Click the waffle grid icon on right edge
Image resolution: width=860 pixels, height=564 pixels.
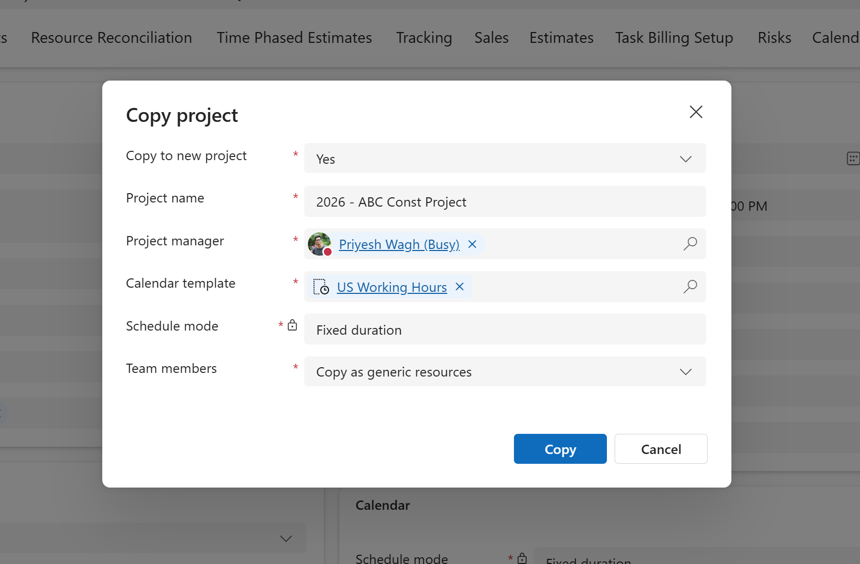pyautogui.click(x=853, y=158)
